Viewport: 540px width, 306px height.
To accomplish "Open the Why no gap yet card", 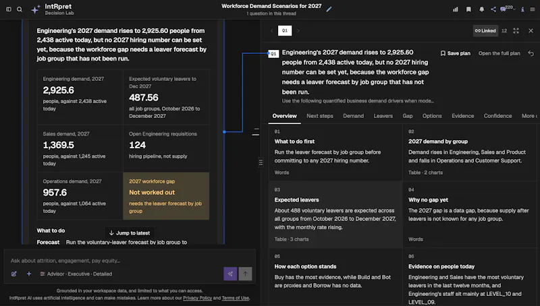I will pyautogui.click(x=469, y=214).
